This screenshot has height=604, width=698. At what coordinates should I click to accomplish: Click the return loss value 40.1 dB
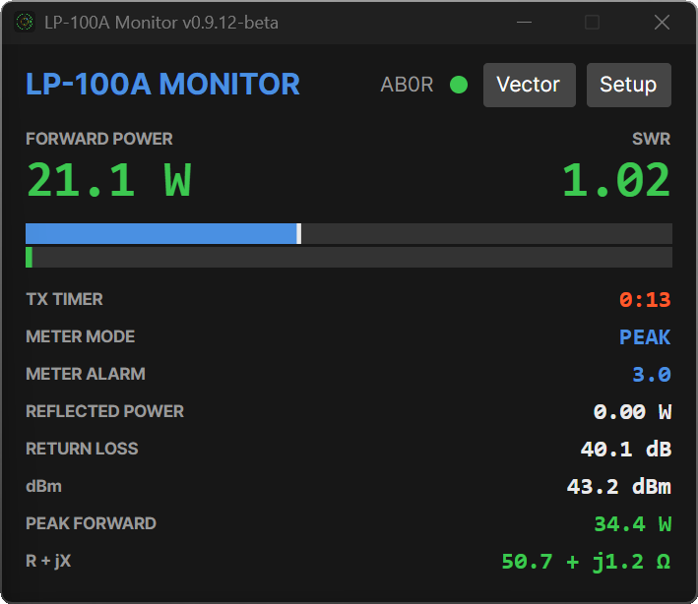pos(626,450)
